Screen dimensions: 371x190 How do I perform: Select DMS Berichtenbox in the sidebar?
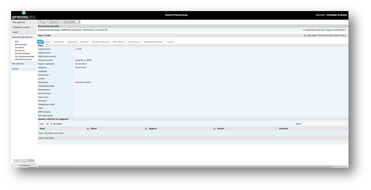click(23, 59)
